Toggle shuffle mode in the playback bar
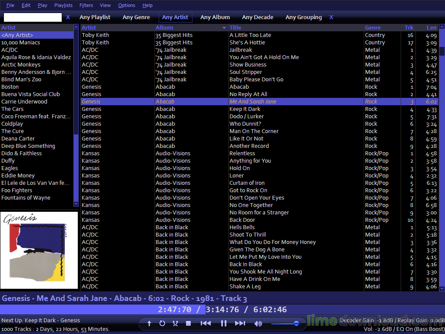 tap(175, 323)
